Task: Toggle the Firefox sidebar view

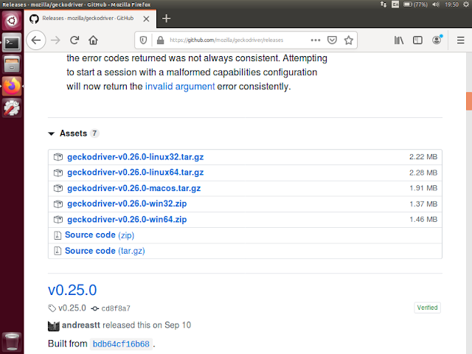Action: coord(417,41)
